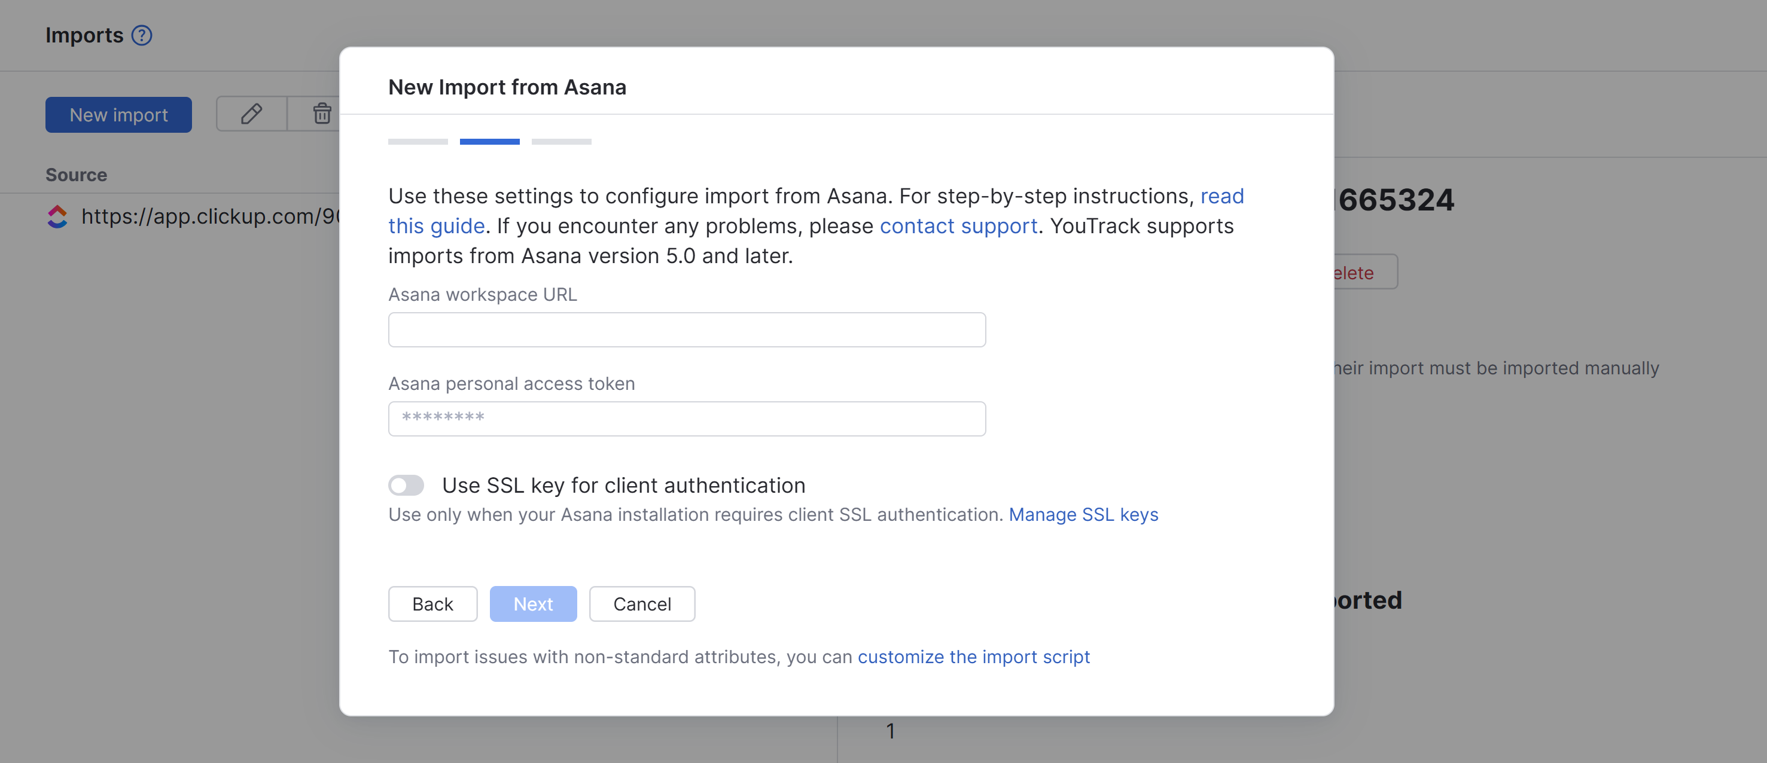The height and width of the screenshot is (763, 1767).
Task: Click the partially hidden Delete button
Action: pyautogui.click(x=1365, y=272)
